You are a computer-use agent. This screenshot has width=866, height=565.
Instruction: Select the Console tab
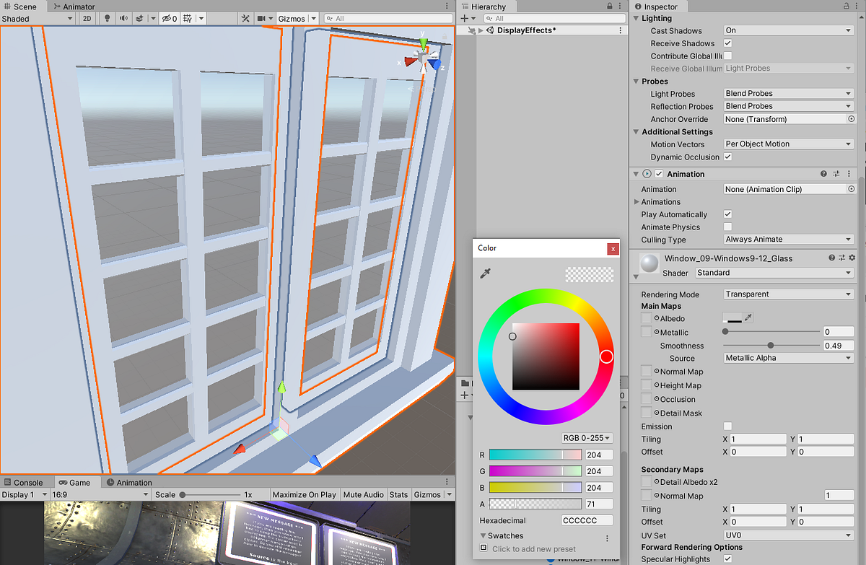[26, 482]
